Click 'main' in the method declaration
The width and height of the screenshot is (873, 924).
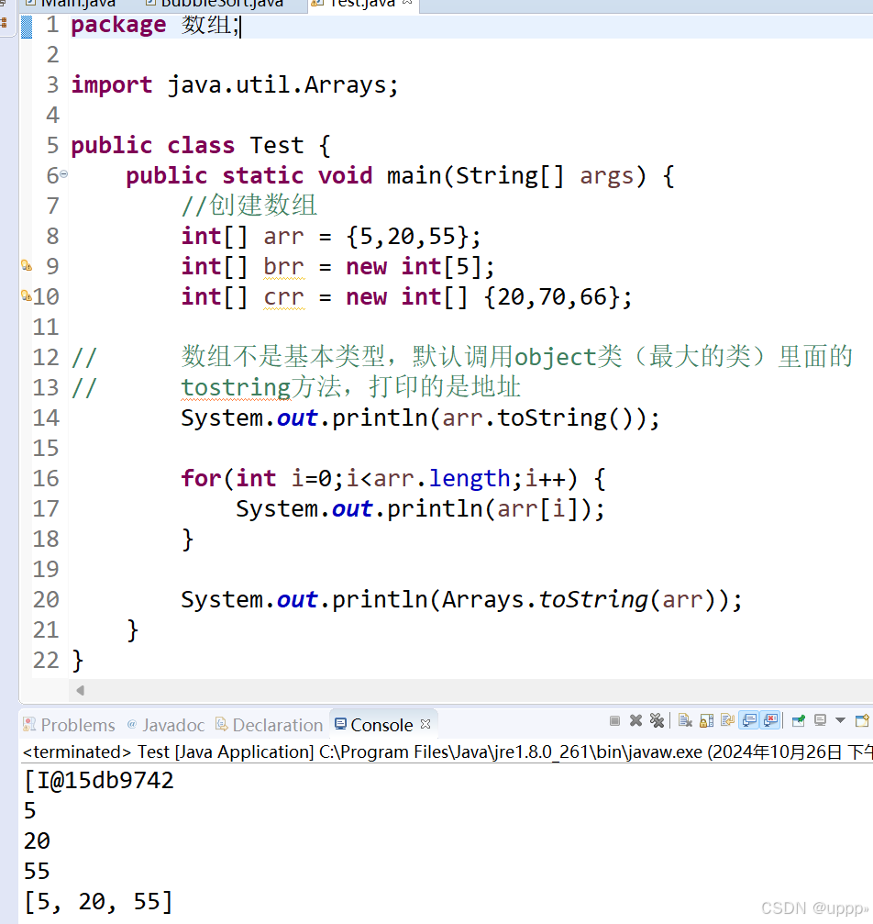tap(414, 175)
